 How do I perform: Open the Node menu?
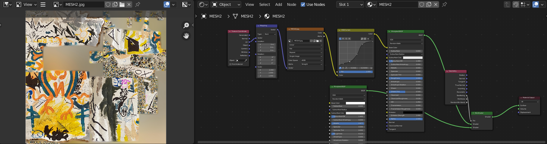coord(292,4)
